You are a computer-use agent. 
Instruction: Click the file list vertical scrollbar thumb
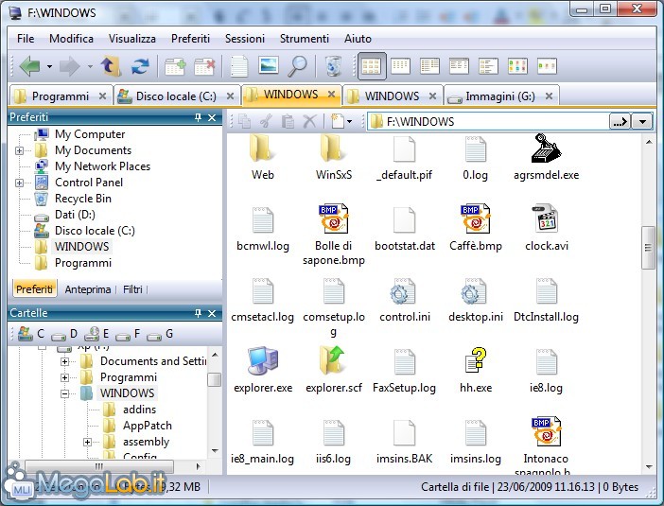point(648,248)
